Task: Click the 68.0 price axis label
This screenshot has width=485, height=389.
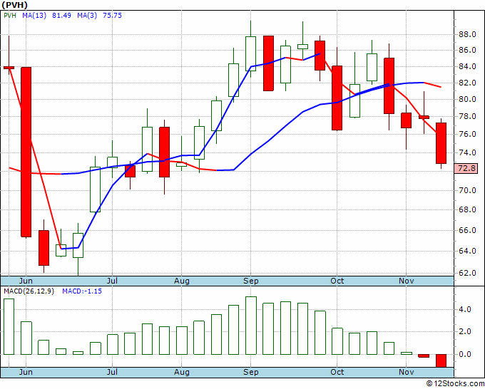Action: 467,209
